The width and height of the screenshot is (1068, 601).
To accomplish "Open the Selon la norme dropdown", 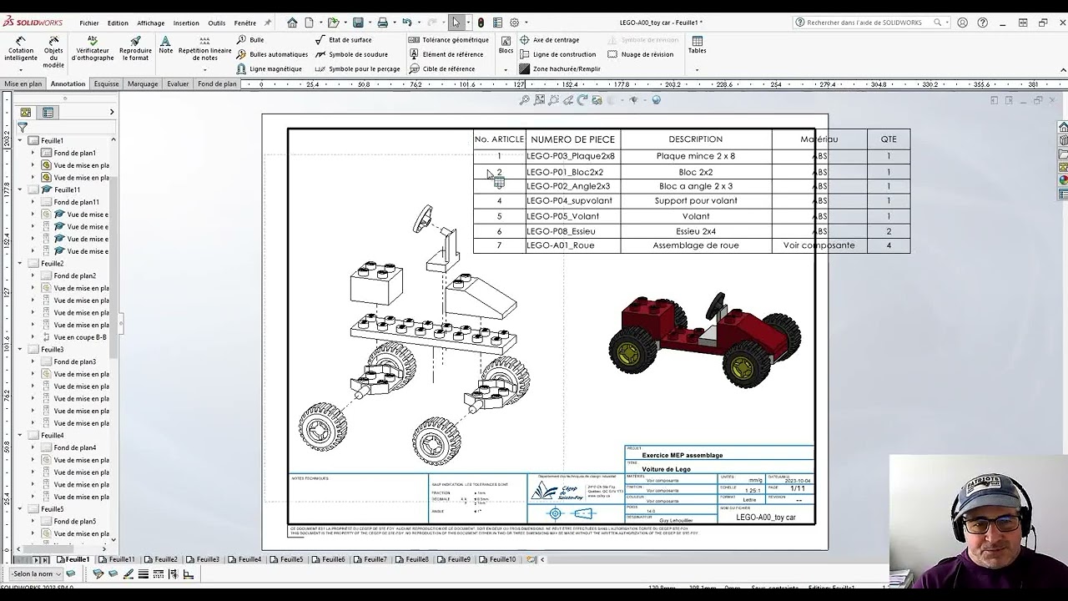I will click(37, 573).
